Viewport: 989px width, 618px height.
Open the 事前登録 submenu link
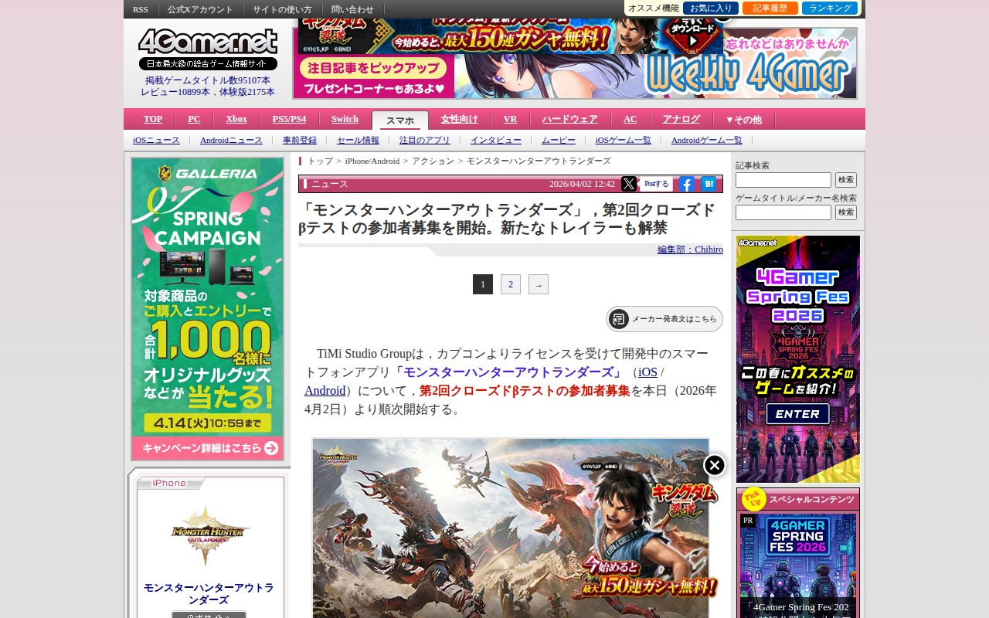[300, 140]
